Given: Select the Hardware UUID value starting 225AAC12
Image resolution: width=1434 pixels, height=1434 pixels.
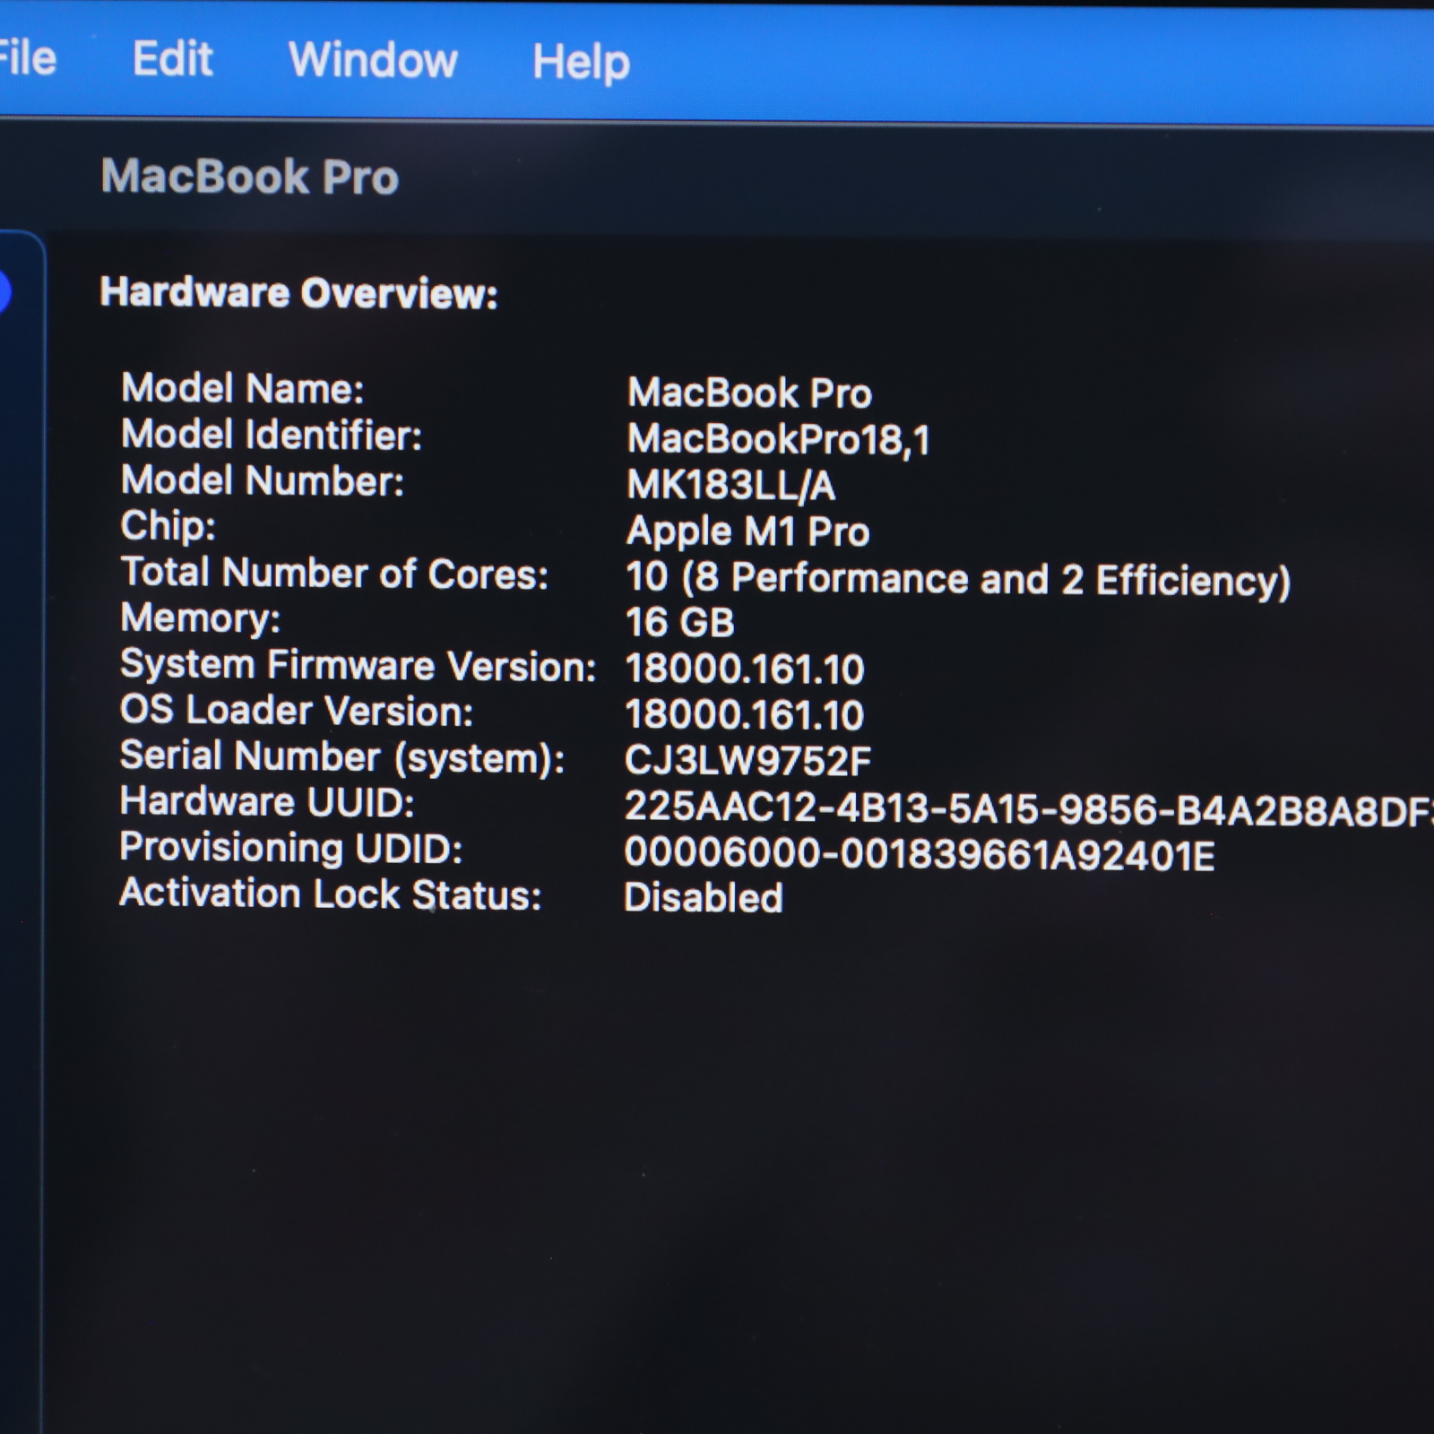Looking at the screenshot, I should pos(1029,808).
